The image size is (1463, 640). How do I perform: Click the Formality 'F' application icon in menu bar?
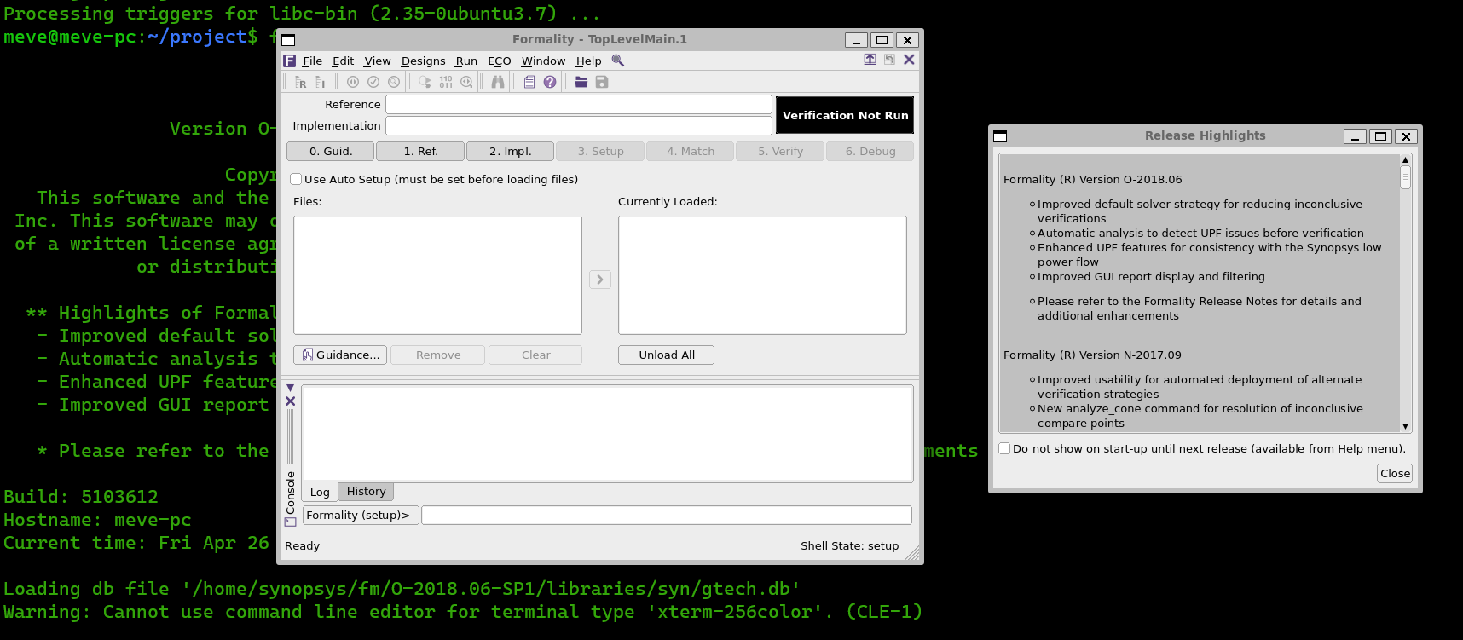pyautogui.click(x=290, y=61)
